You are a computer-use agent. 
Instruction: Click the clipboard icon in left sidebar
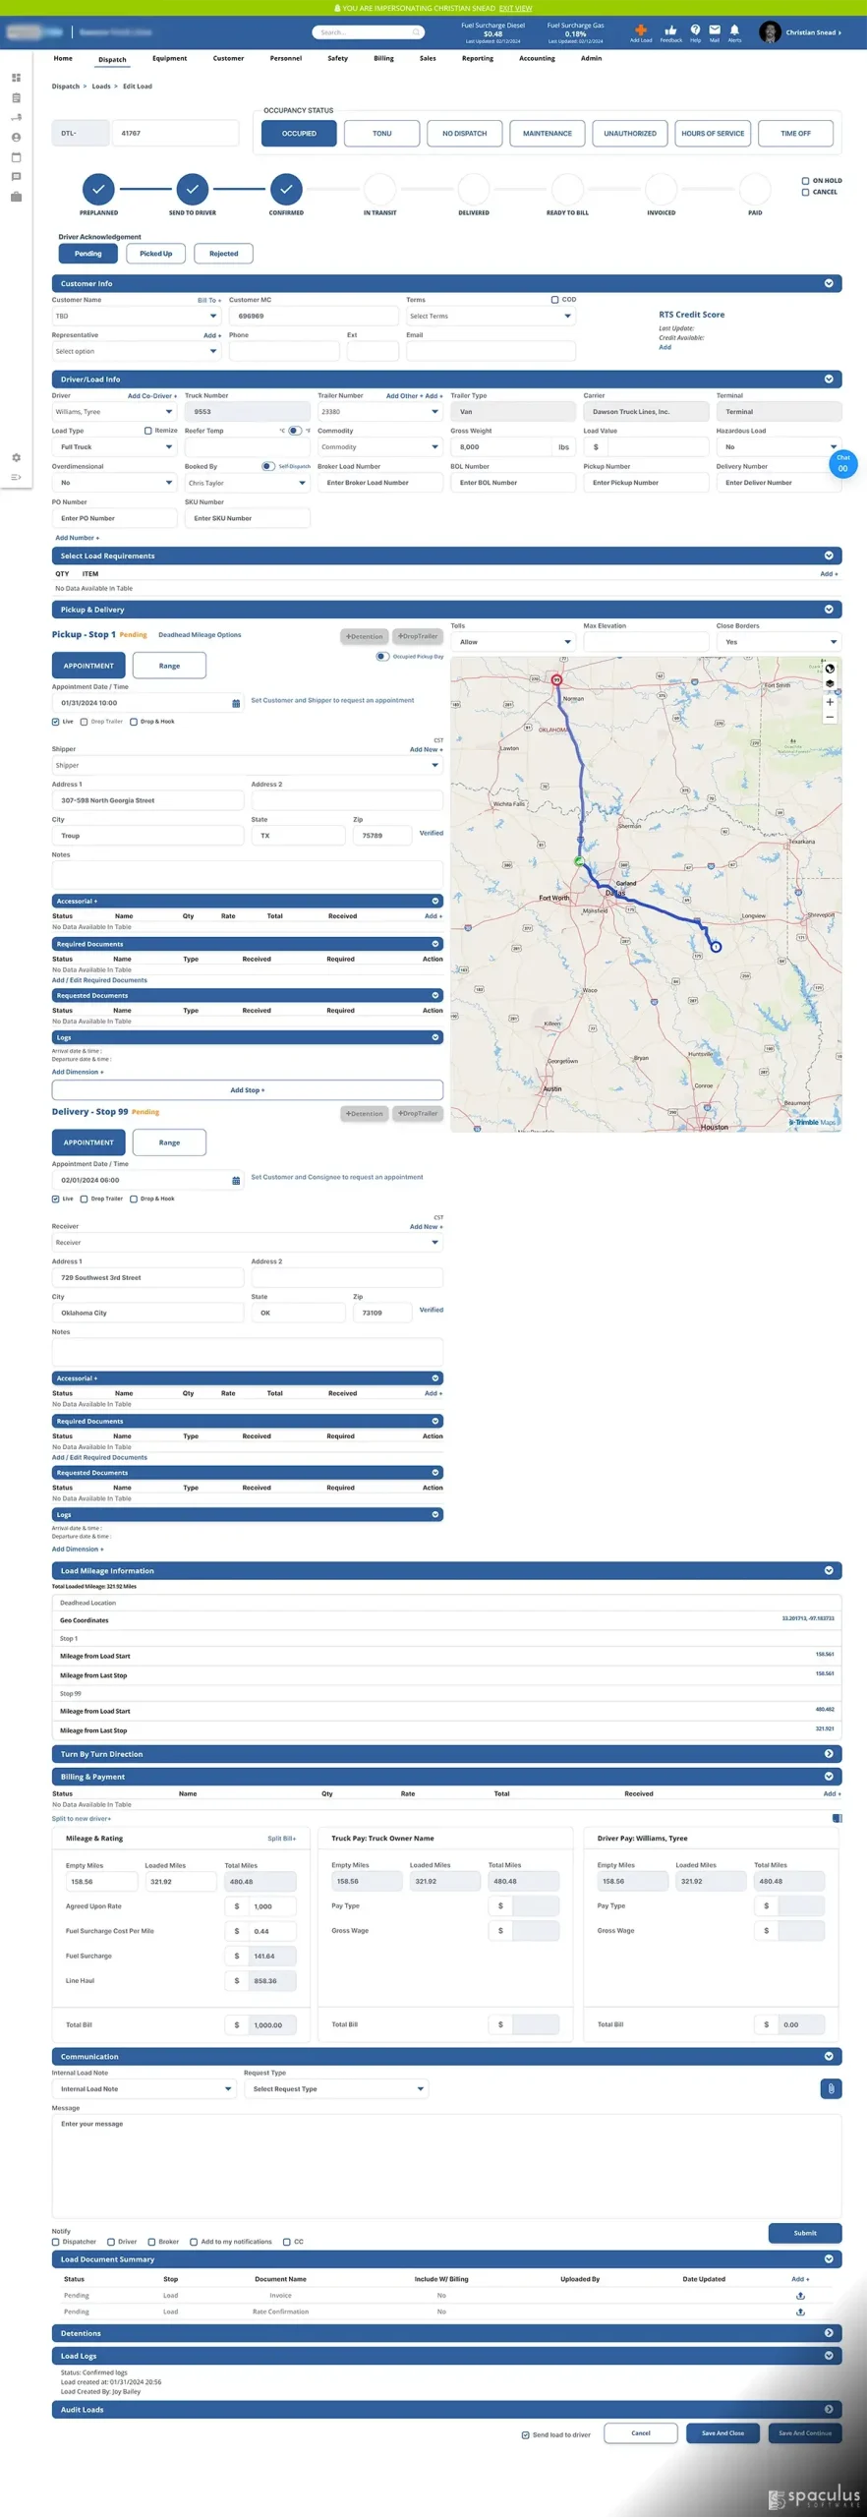[x=16, y=97]
